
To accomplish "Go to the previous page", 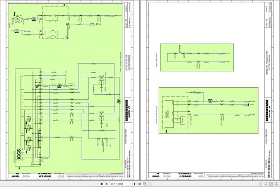I will [x=106, y=184].
